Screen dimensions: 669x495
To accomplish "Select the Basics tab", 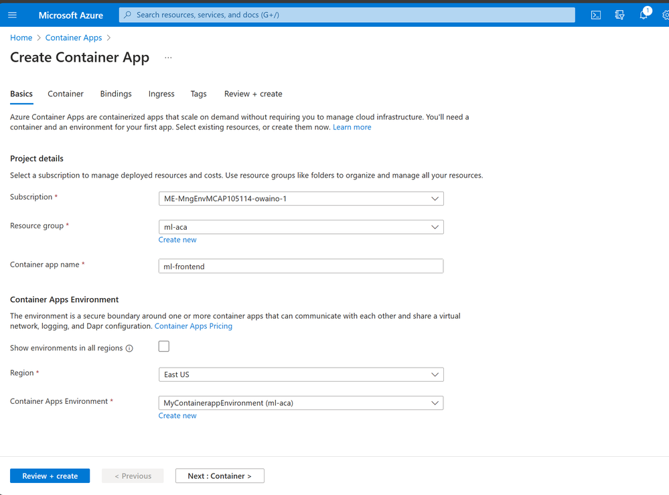I will (x=21, y=94).
